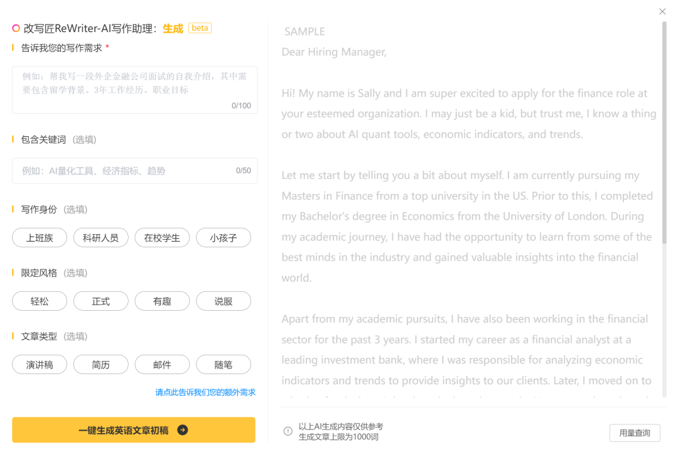Toggle the 有趣 style chip
The image size is (678, 457).
[x=162, y=301]
